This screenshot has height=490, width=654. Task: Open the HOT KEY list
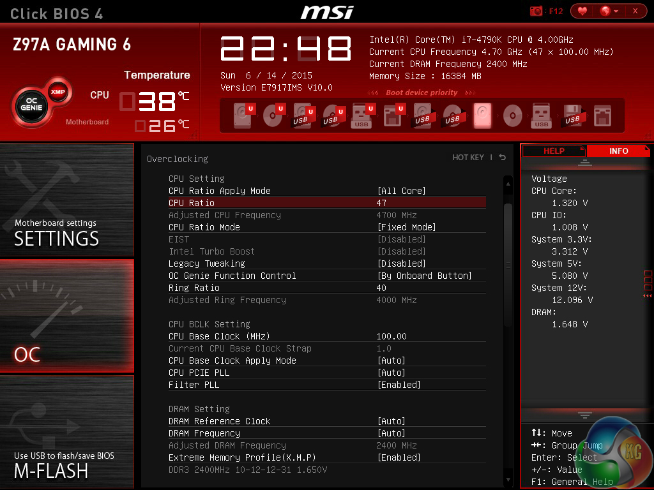468,158
